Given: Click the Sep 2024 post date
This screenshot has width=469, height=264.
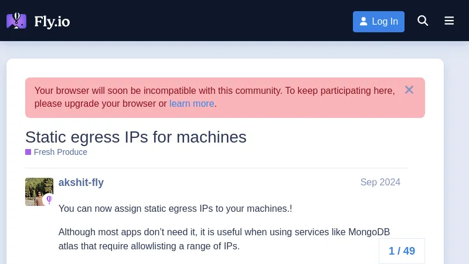Looking at the screenshot, I should pyautogui.click(x=380, y=182).
